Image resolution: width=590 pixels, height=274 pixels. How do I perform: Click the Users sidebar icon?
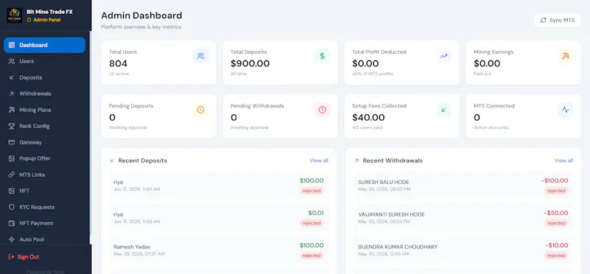click(x=12, y=61)
